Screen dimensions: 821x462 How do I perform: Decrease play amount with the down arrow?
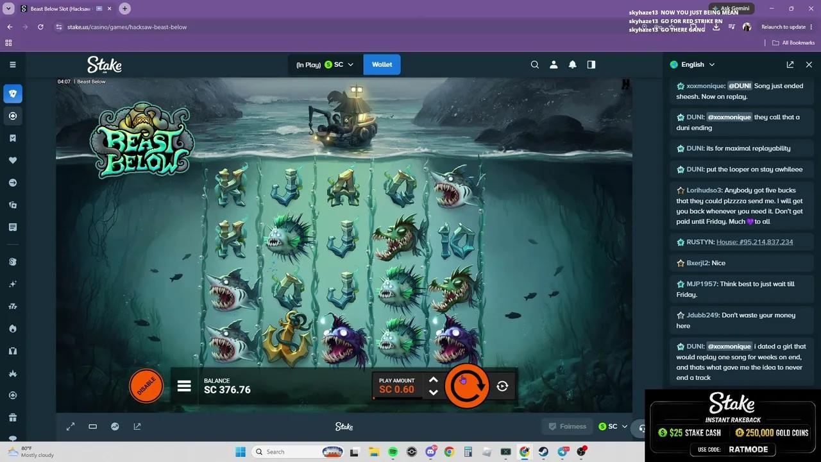click(x=434, y=392)
